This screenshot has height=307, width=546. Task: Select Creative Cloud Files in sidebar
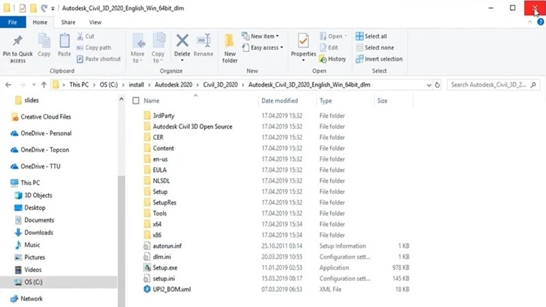click(41, 117)
